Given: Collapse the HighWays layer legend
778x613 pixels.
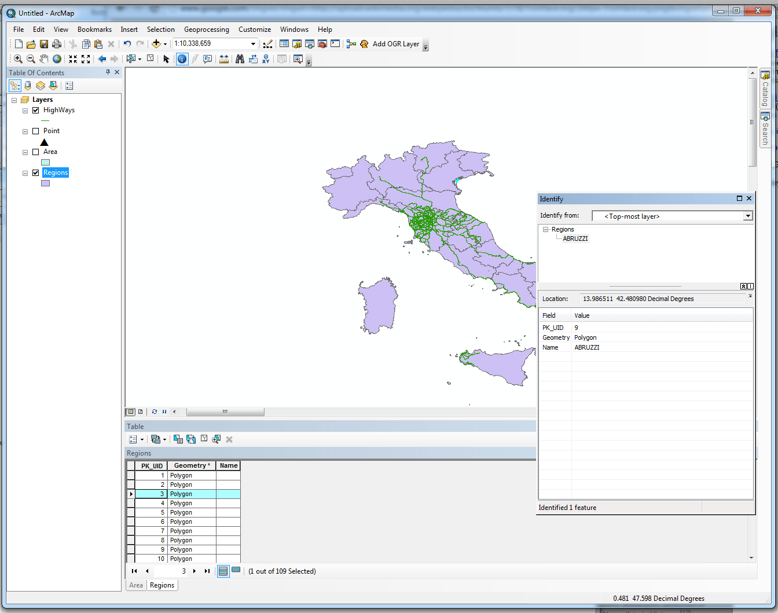Looking at the screenshot, I should coord(25,111).
